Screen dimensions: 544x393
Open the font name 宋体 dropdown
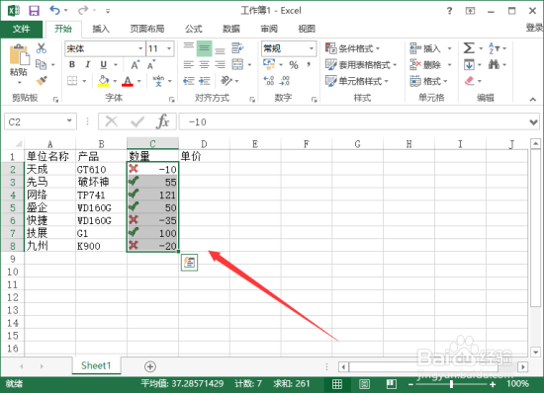(140, 48)
